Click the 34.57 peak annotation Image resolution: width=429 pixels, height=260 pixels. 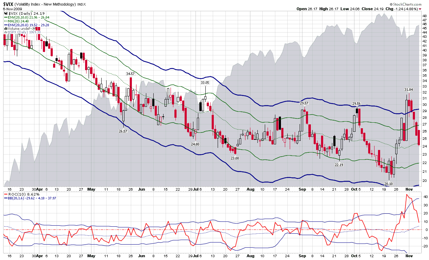tap(130, 74)
